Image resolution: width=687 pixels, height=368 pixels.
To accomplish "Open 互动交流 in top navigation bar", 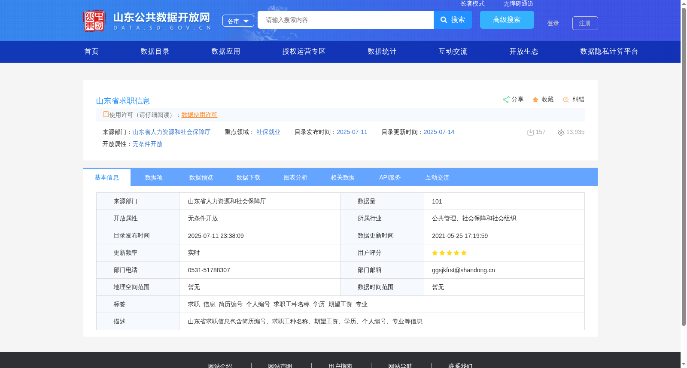I will click(x=453, y=52).
